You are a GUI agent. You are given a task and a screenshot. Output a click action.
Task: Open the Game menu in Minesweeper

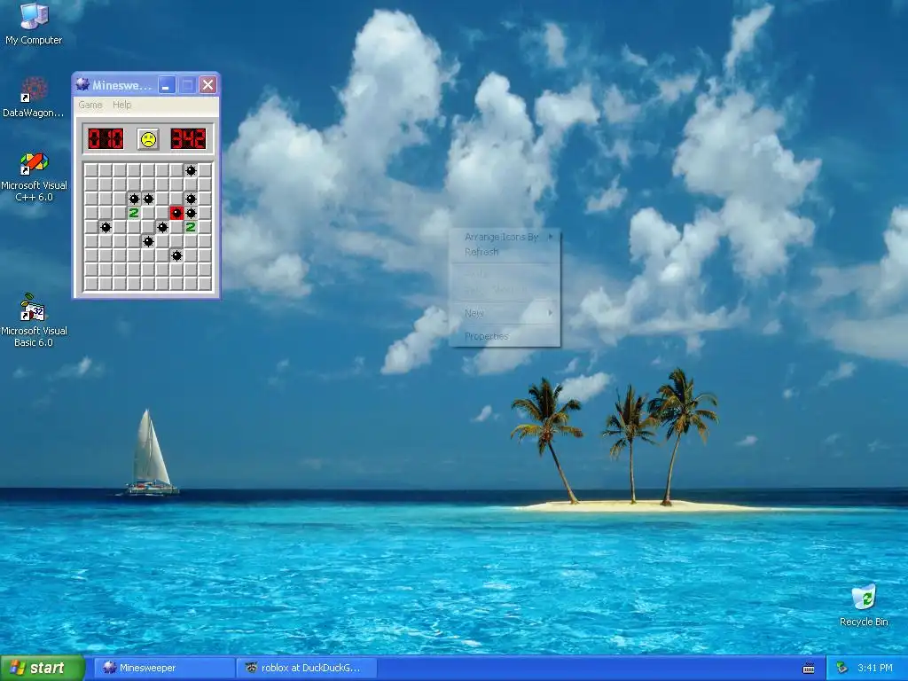click(x=90, y=105)
